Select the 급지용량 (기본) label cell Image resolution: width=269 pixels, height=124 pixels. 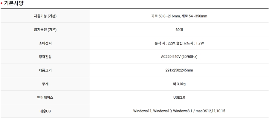pyautogui.click(x=45, y=30)
